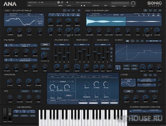This screenshot has height=126, width=166.
Task: Click the SAVE preset button
Action: coord(69,6)
